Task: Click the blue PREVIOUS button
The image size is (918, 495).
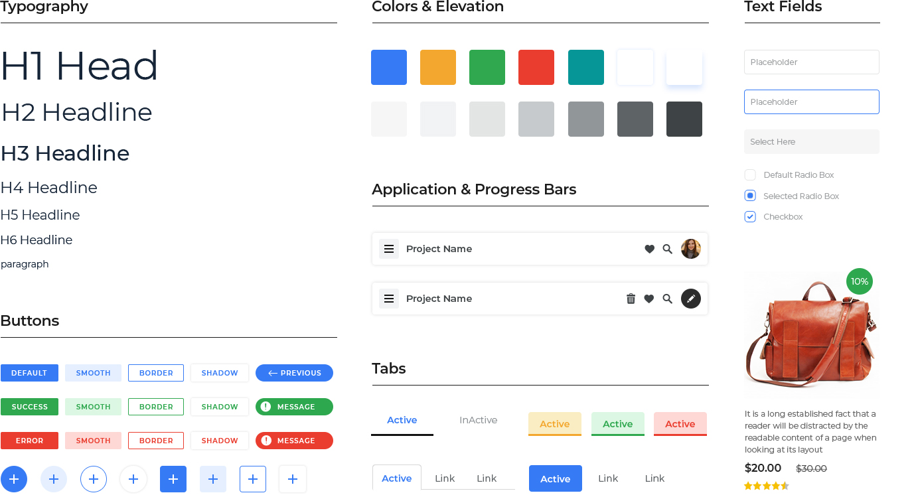Action: pos(294,373)
